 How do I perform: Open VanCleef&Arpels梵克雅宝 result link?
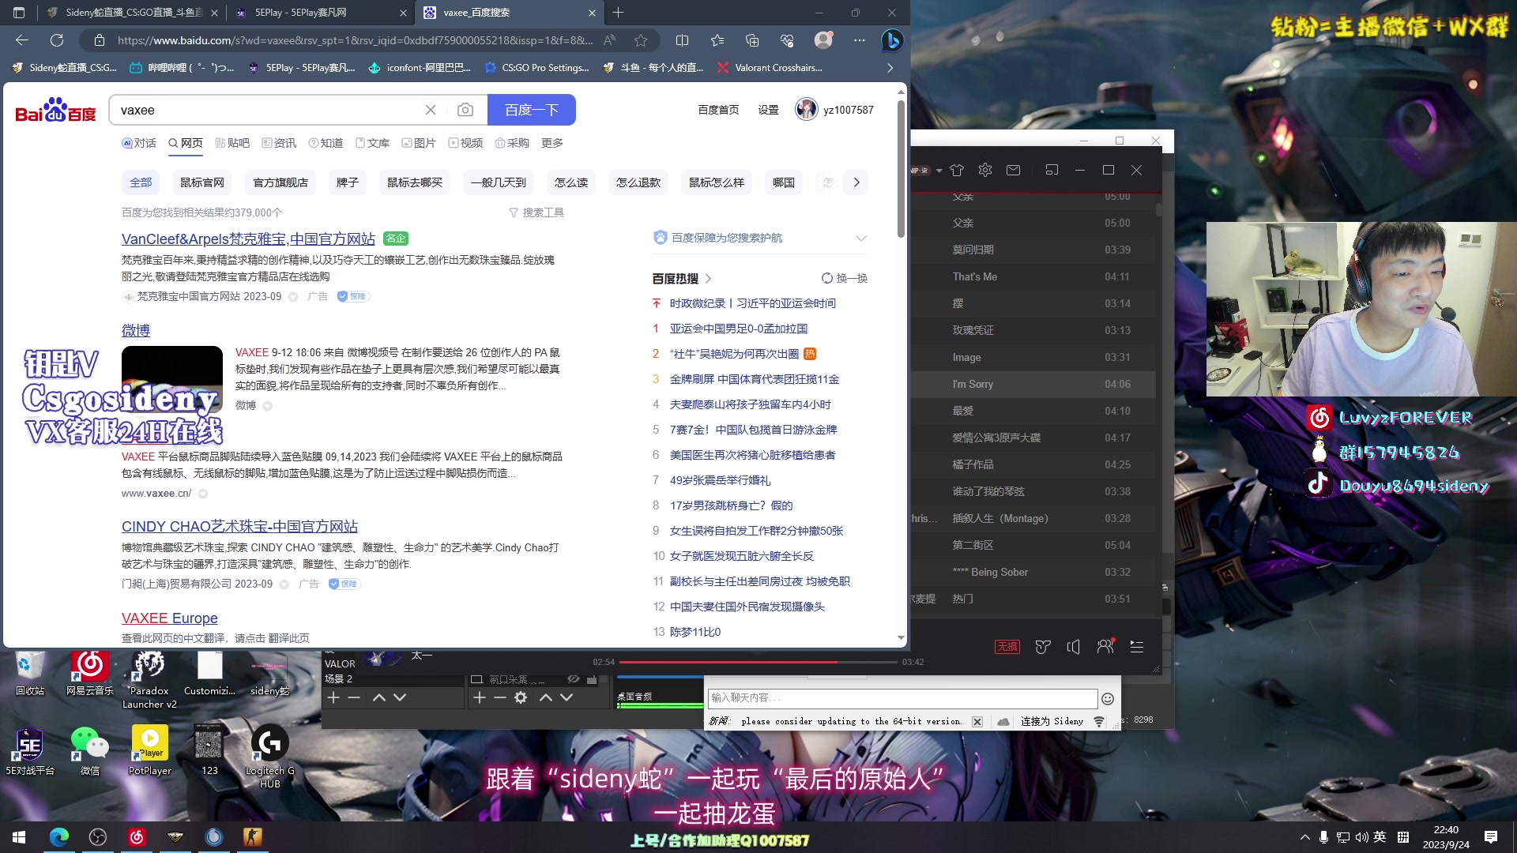248,239
